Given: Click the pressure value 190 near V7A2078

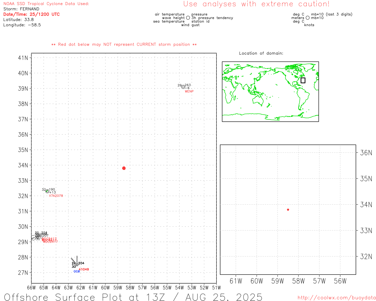Looking at the screenshot, I should (x=52, y=190).
